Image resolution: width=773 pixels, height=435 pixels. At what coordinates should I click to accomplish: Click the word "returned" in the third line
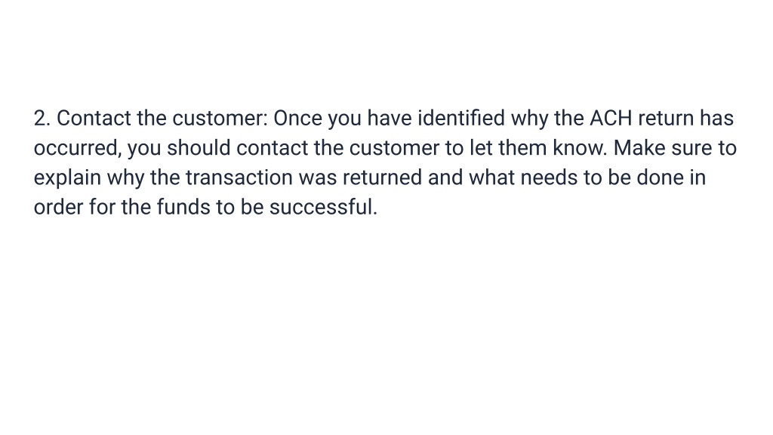coord(382,177)
